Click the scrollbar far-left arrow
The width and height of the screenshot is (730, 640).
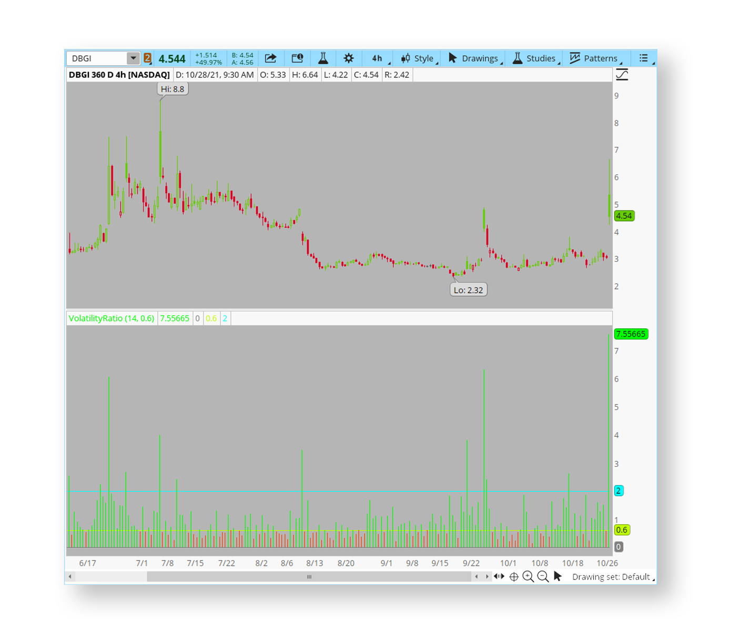pos(70,577)
